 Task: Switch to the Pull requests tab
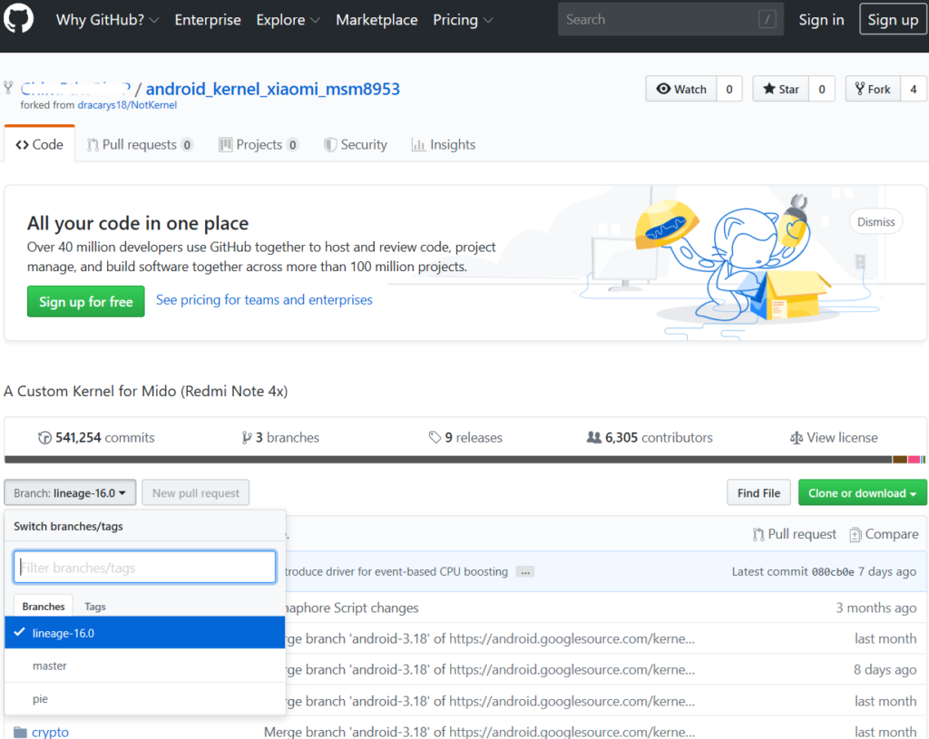[140, 145]
